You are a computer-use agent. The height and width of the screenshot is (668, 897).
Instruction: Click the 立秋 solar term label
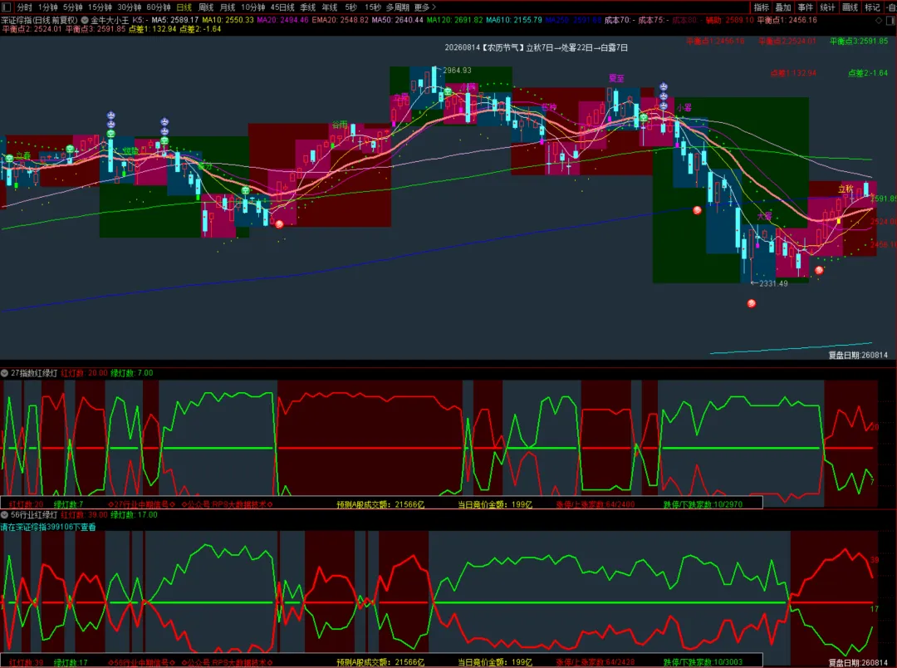[x=846, y=189]
